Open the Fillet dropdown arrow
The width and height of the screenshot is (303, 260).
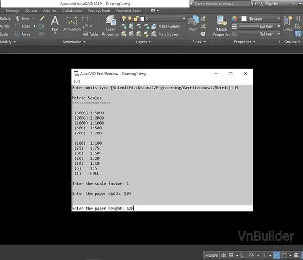coord(34,27)
